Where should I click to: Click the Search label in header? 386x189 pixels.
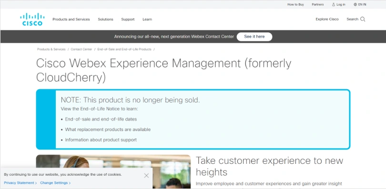352,19
